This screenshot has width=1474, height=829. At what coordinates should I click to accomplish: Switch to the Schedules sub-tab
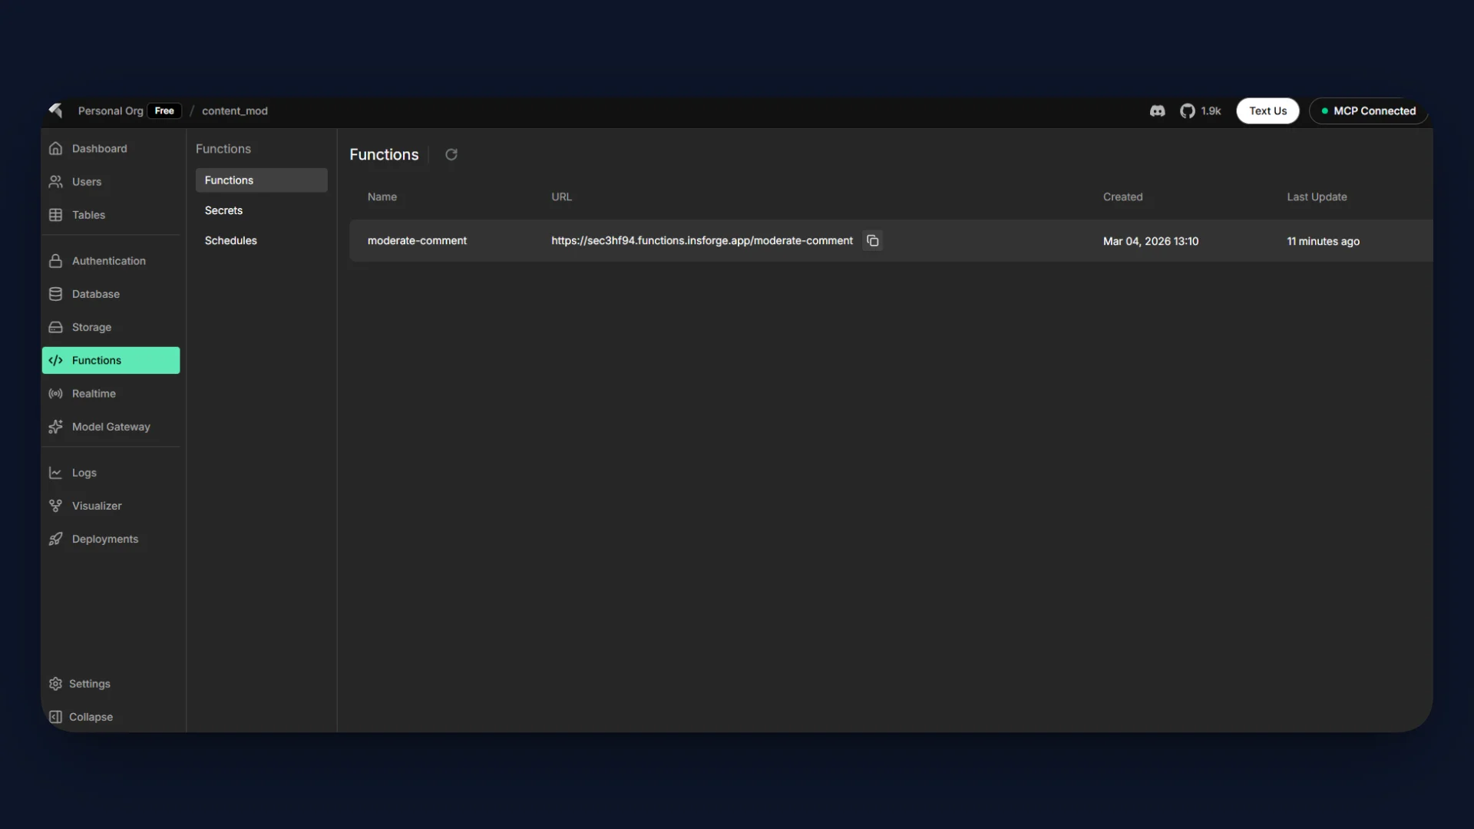[x=230, y=240]
